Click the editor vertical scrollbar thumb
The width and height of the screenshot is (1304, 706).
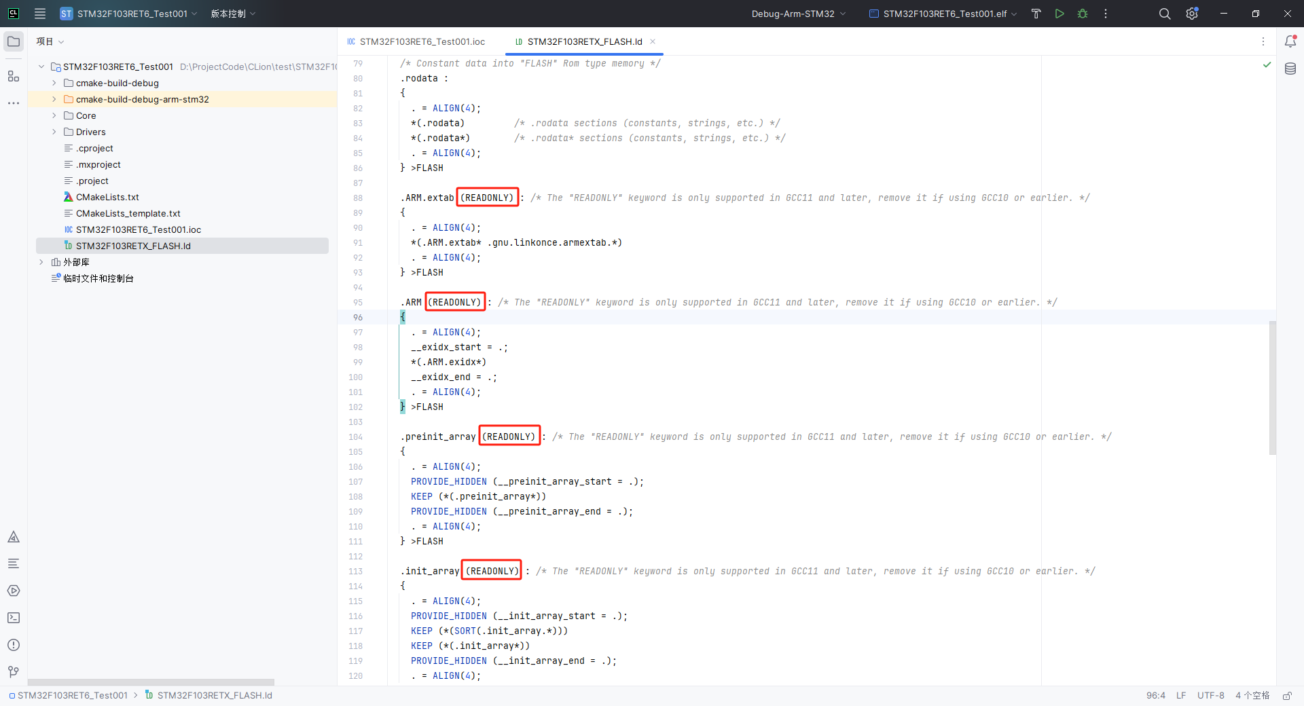click(1273, 388)
